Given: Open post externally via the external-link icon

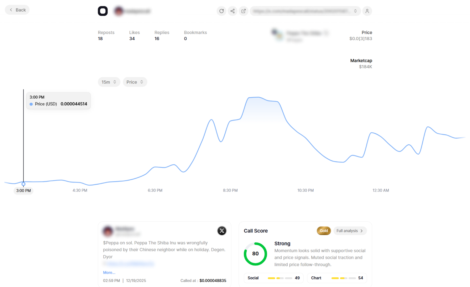Looking at the screenshot, I should [x=243, y=11].
